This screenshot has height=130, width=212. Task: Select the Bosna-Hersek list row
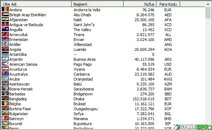click(x=103, y=89)
